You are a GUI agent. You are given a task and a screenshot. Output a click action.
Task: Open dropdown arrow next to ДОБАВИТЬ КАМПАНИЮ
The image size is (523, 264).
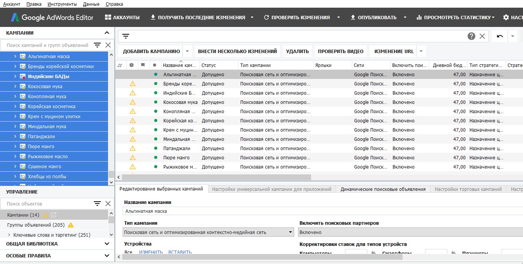click(187, 51)
